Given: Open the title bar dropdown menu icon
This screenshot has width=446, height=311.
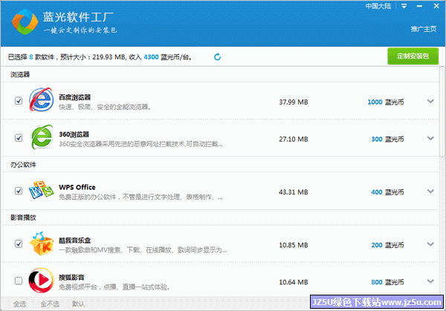Looking at the screenshot, I should pyautogui.click(x=404, y=6).
